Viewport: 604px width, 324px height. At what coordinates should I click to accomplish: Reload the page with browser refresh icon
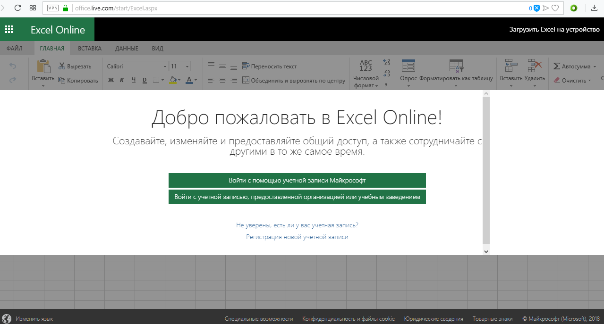[x=17, y=8]
